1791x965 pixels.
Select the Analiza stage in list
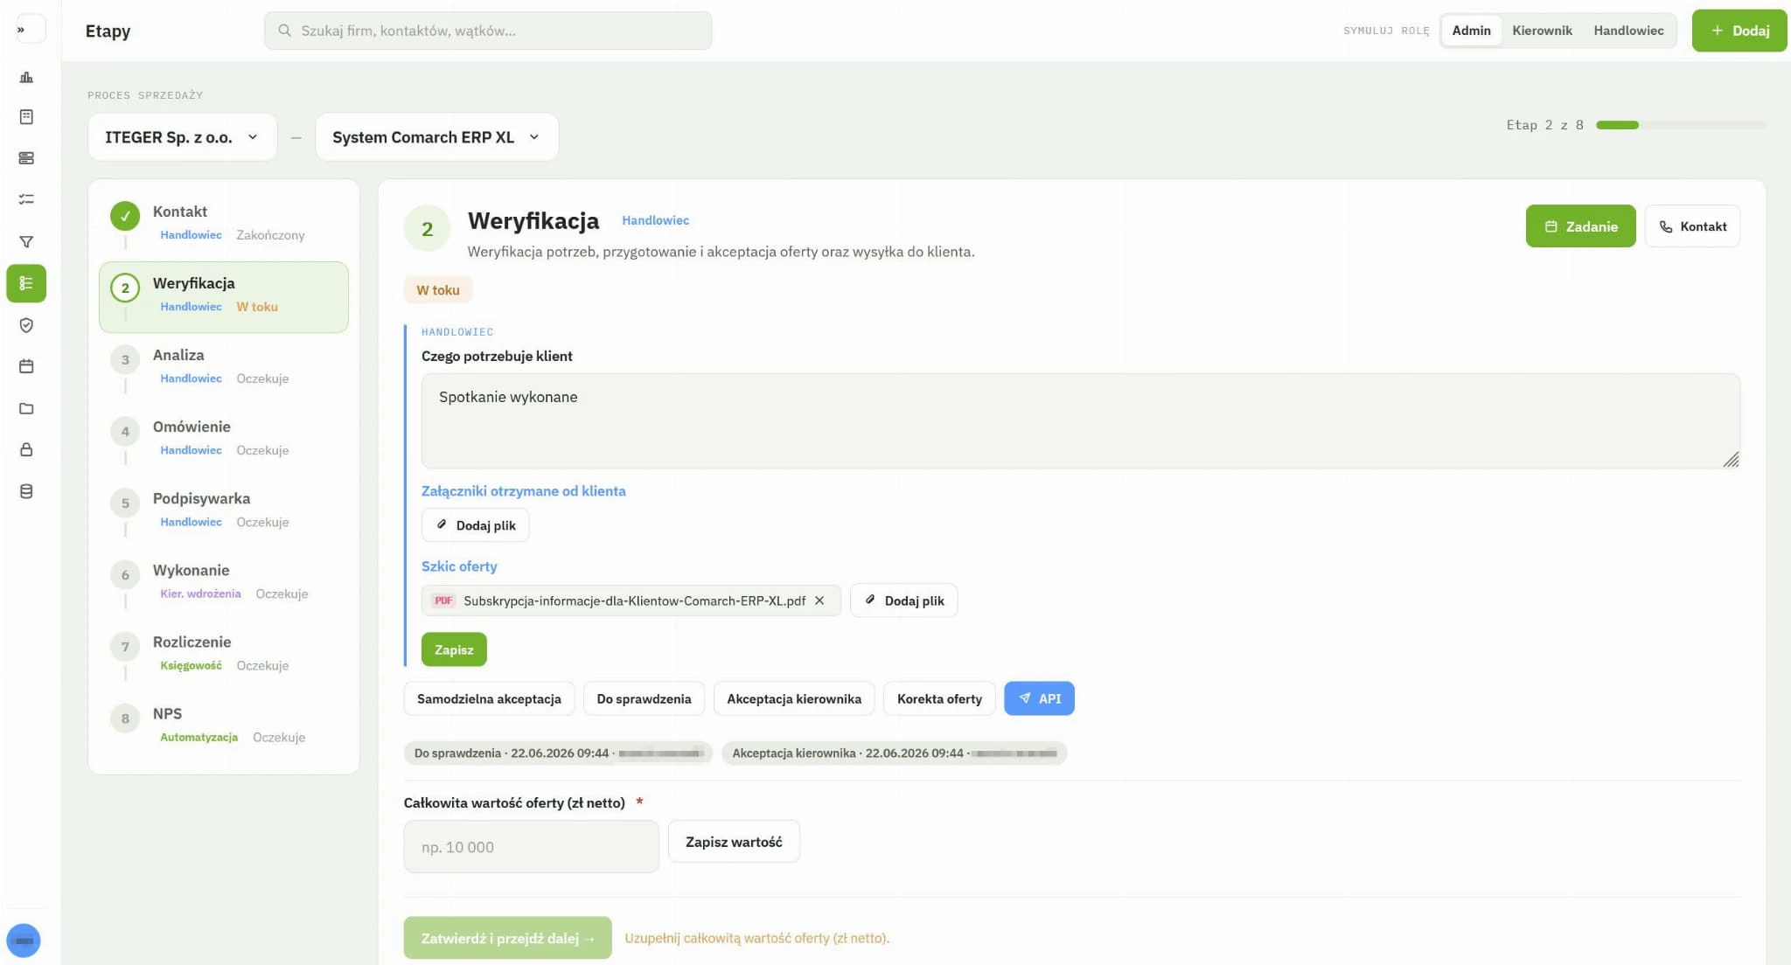point(224,366)
